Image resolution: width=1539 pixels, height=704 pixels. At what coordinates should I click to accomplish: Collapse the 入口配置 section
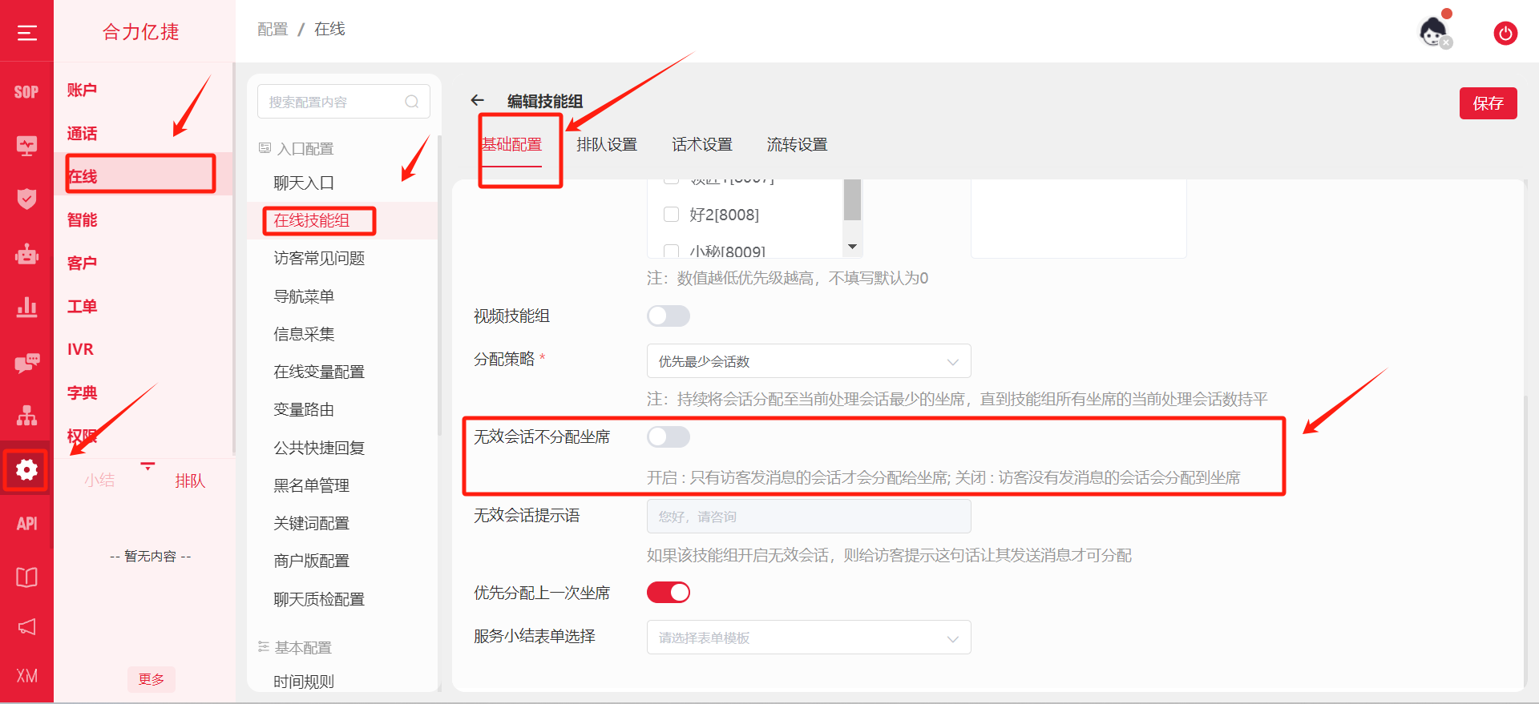(x=296, y=148)
